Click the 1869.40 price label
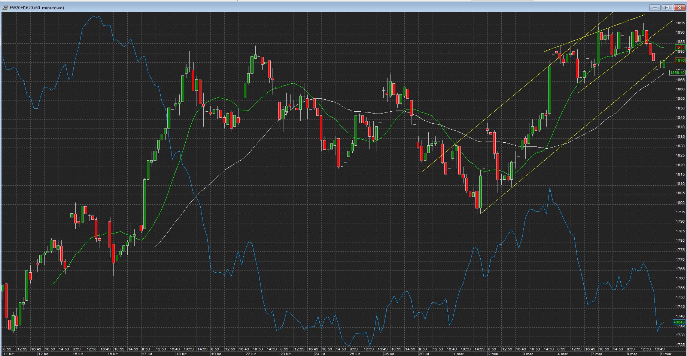Image resolution: width=687 pixels, height=356 pixels. click(x=678, y=73)
